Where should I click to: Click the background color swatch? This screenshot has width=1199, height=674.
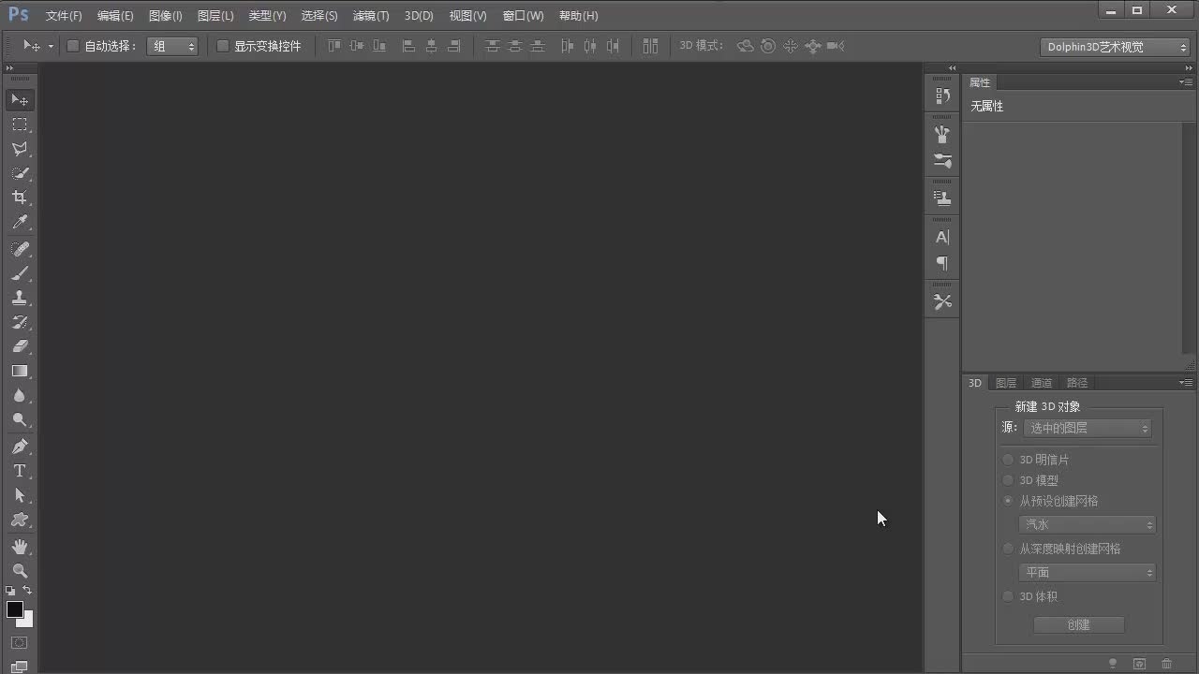click(27, 621)
